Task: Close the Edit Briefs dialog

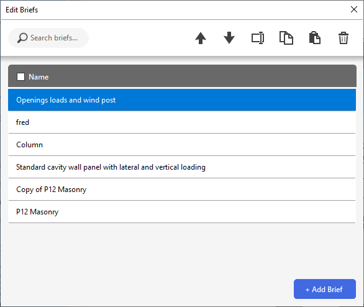Action: 354,9
